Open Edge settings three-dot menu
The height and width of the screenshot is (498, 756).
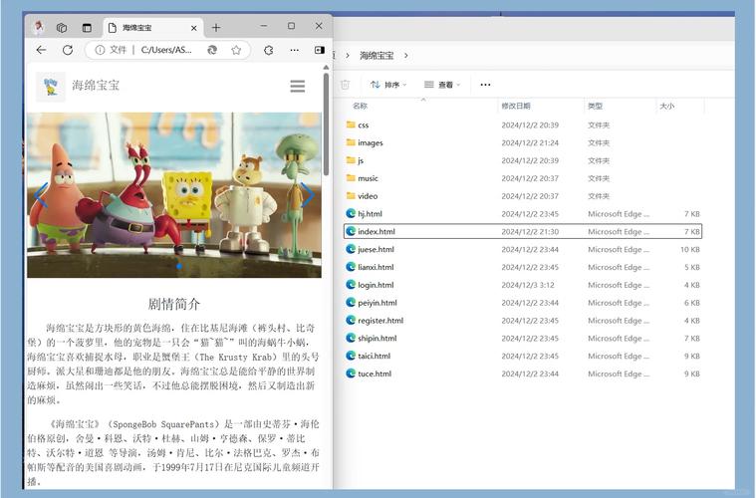(x=294, y=50)
